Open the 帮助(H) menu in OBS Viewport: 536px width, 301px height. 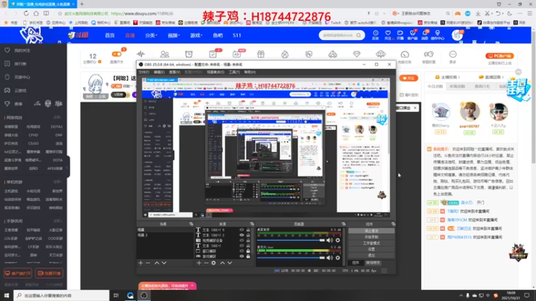(250, 72)
